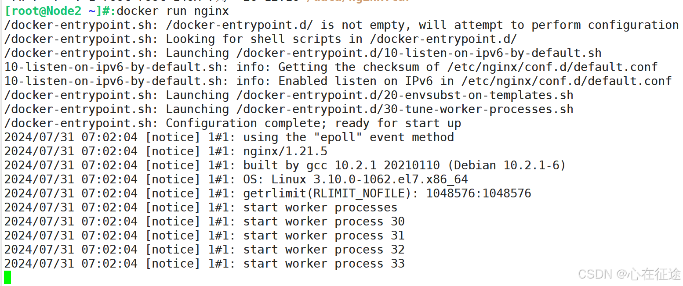Click the CSDN watermark text

click(x=629, y=274)
